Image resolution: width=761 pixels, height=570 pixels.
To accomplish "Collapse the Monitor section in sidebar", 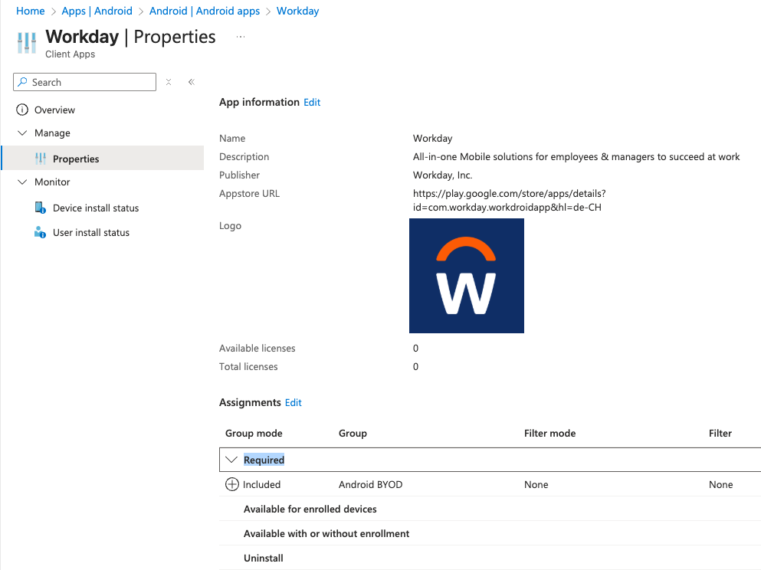I will (x=21, y=182).
